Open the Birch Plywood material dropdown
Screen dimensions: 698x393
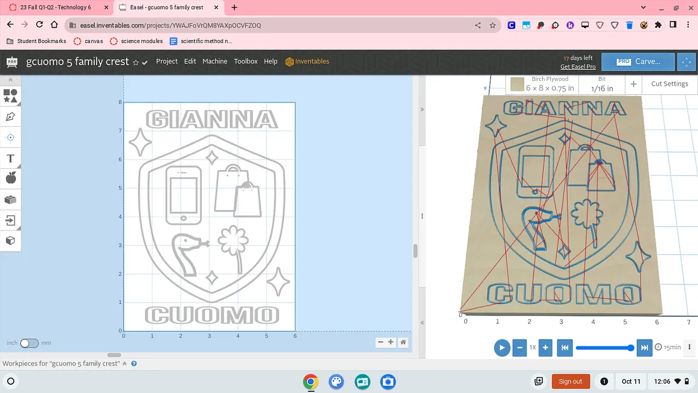tap(543, 84)
